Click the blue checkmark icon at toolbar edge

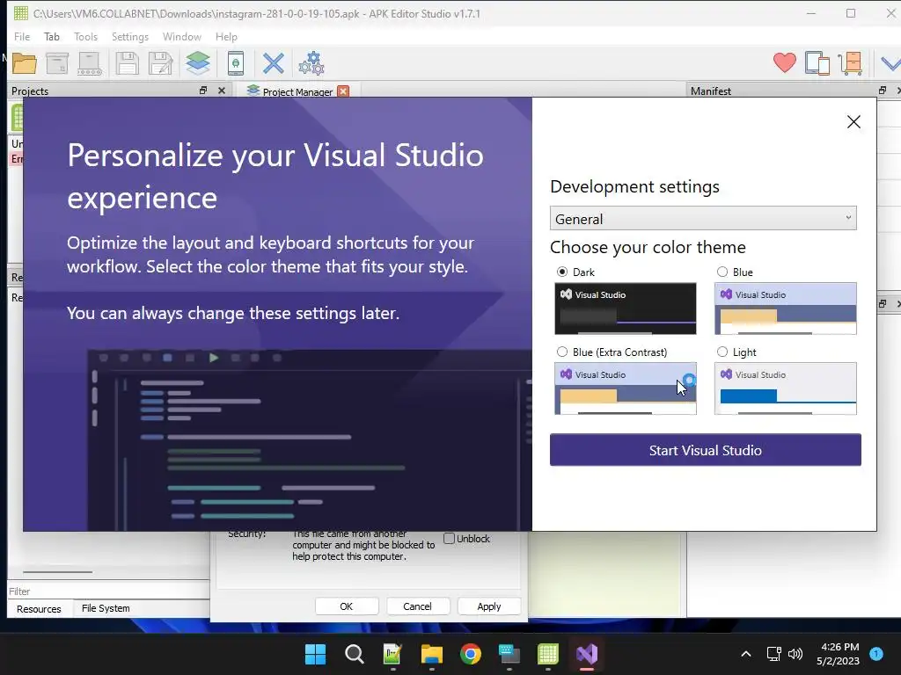click(x=891, y=63)
